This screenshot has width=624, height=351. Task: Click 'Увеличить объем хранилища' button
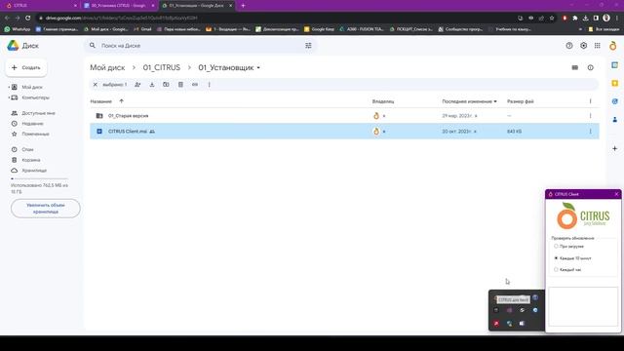click(46, 208)
